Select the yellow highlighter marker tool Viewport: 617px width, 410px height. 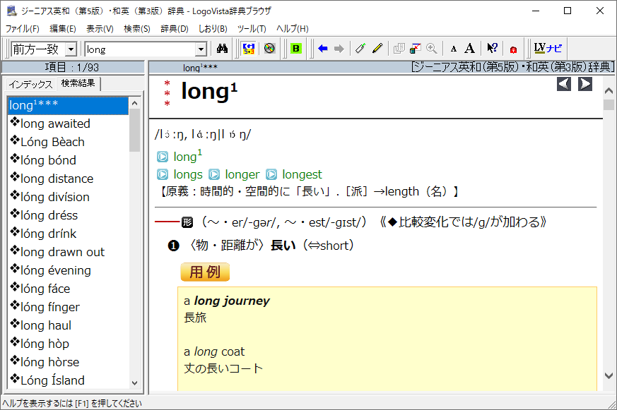coord(377,49)
